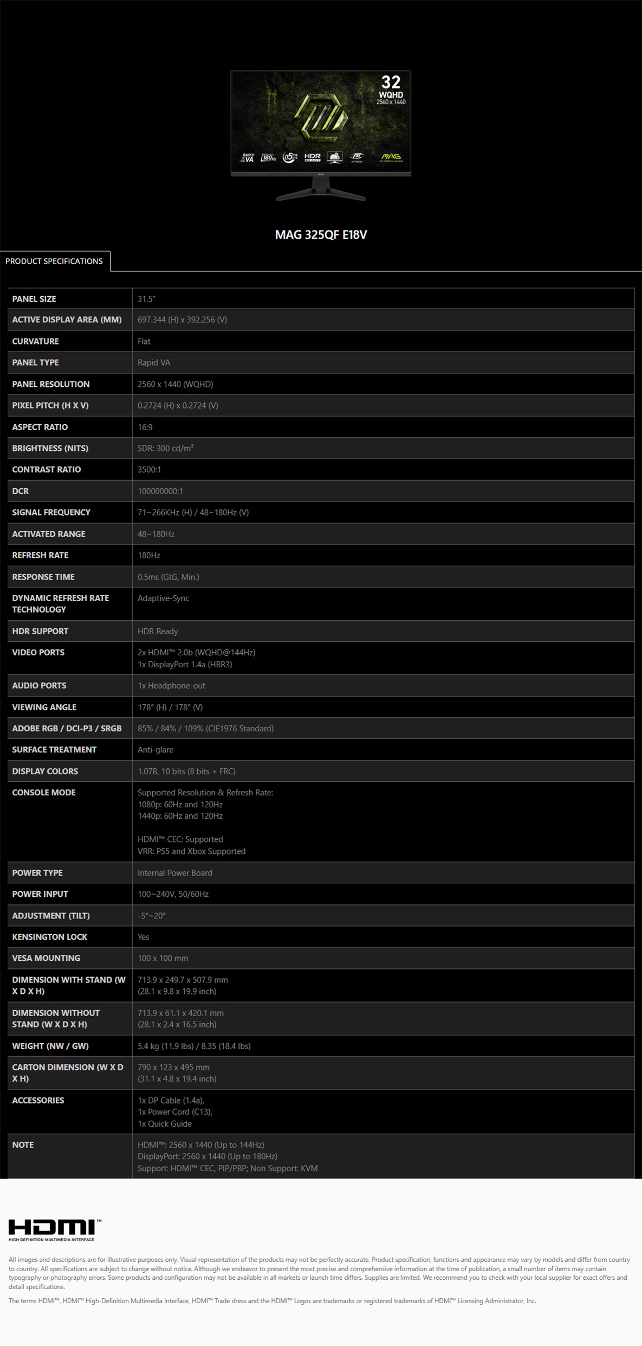This screenshot has width=642, height=1346.
Task: Click the AI Vision badge icon
Action: [x=356, y=158]
